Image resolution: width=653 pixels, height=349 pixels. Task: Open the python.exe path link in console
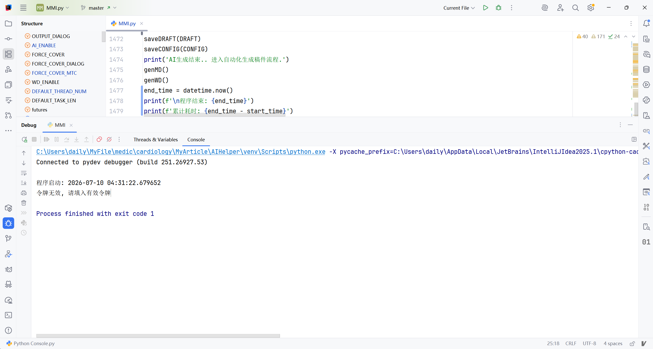(181, 152)
